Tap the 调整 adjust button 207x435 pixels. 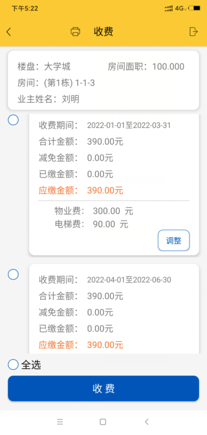[x=174, y=241]
